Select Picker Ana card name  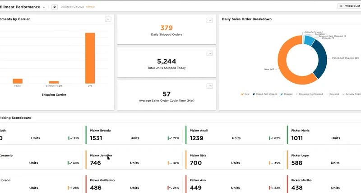[198, 180]
